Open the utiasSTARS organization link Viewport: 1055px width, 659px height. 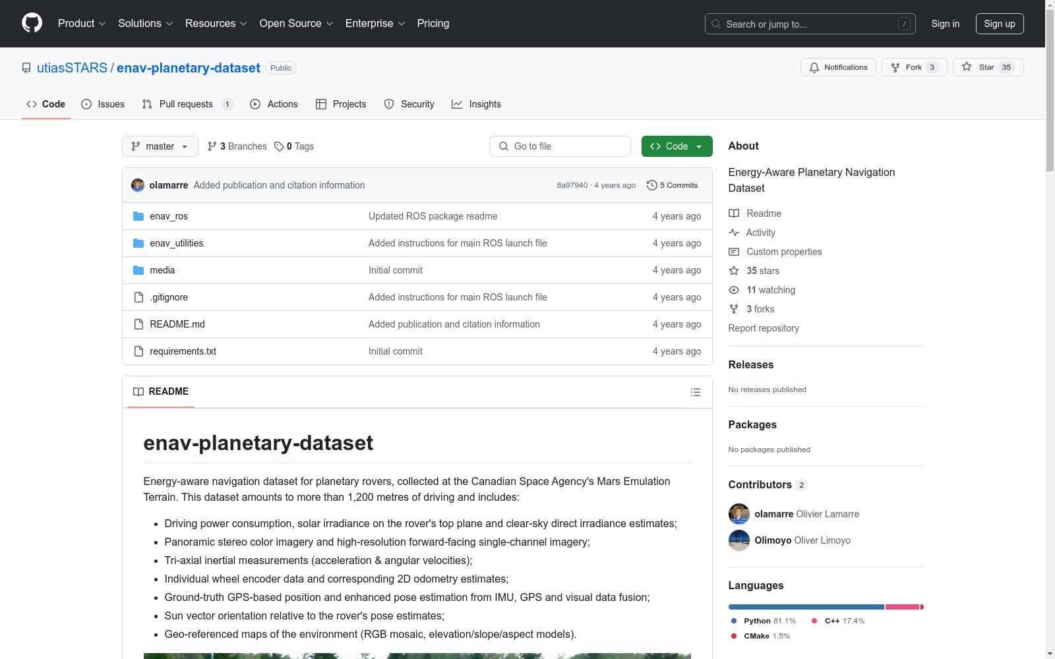click(x=72, y=68)
